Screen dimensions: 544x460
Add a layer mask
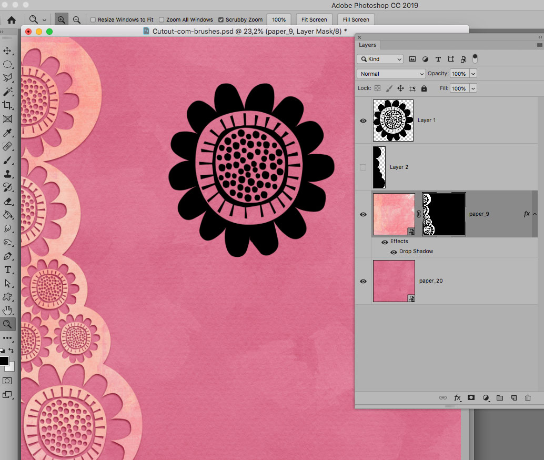click(x=471, y=397)
